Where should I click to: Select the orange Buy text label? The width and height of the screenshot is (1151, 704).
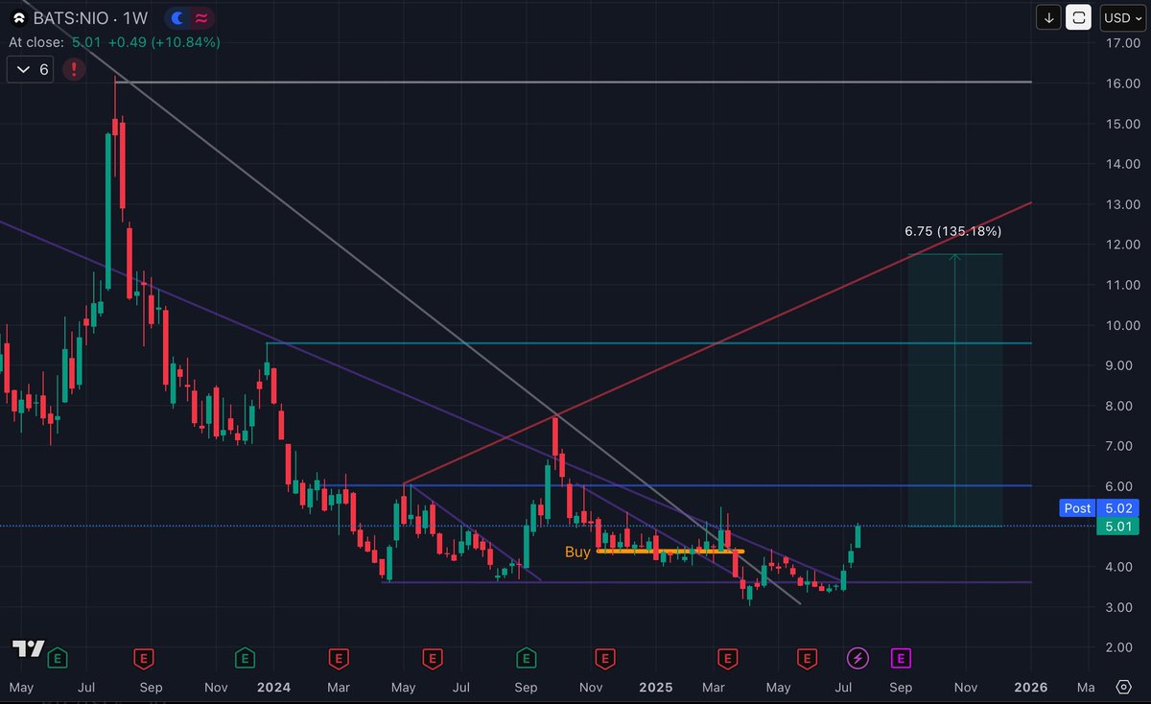pos(577,551)
